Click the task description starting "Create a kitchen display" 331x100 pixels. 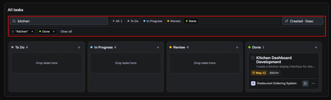click(286, 66)
